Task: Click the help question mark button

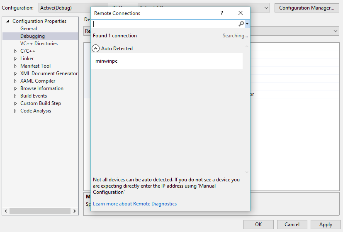Action: (222, 13)
